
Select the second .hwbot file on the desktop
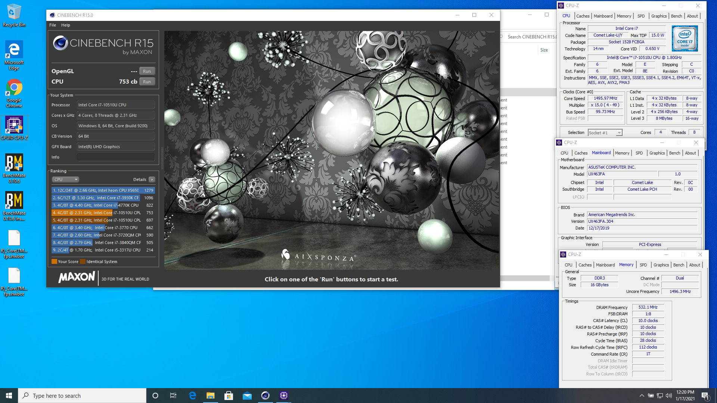[x=14, y=282]
